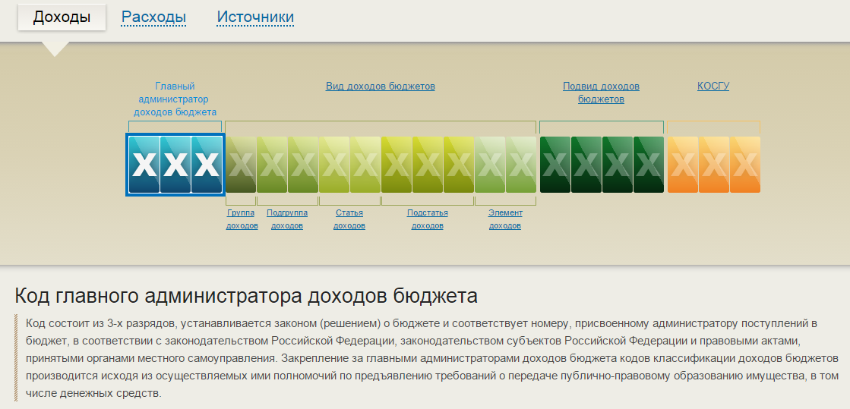Click the pale green Элемент доходов digit tiles
Viewport: 850px width, 409px height.
(505, 165)
